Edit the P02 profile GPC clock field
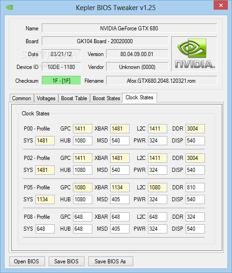 pos(83,158)
